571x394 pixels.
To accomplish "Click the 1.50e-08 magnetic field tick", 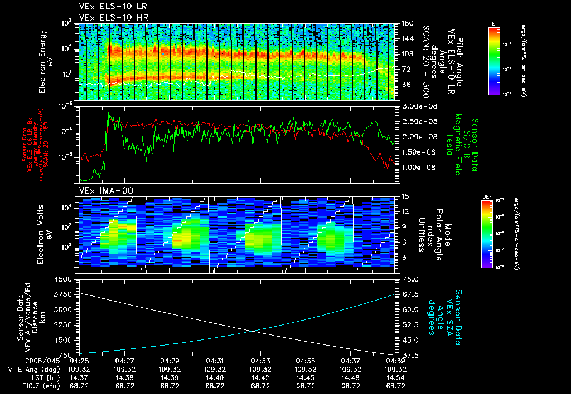I will [419, 152].
